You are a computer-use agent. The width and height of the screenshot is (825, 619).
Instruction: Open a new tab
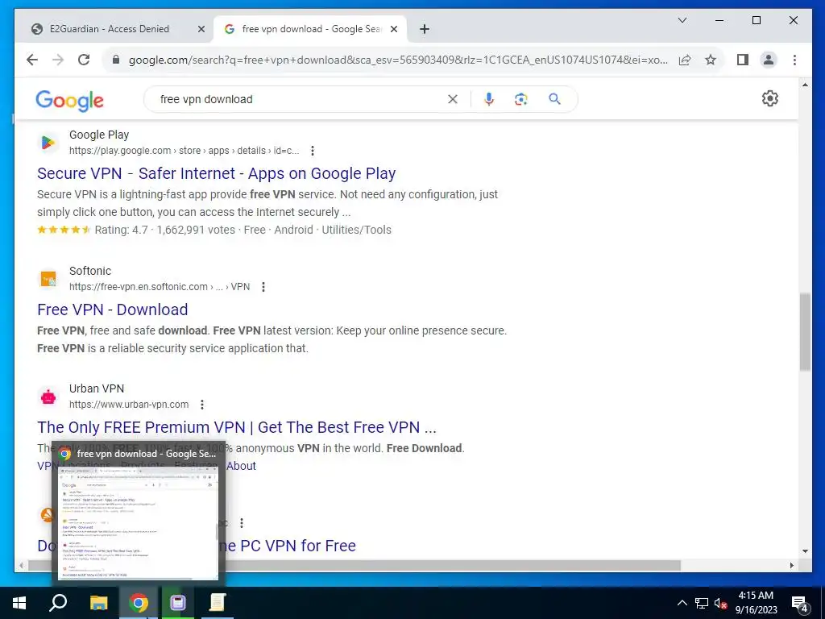tap(425, 30)
